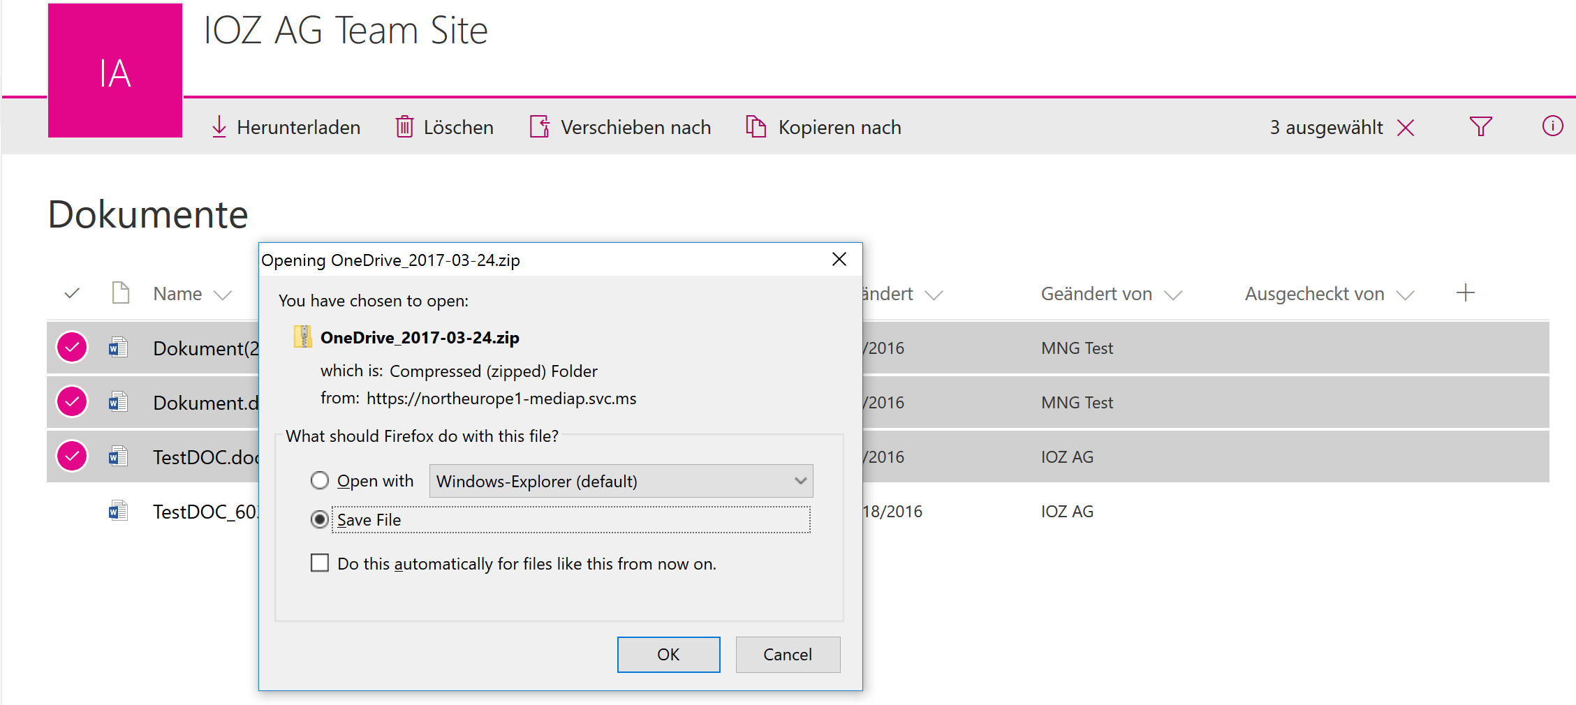Clear selection with X next to 3 ausgewählt
This screenshot has height=705, width=1576.
click(1406, 128)
